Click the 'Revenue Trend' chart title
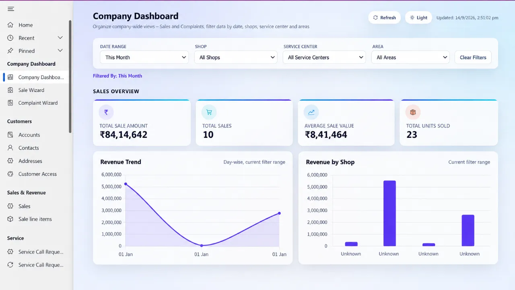The image size is (515, 290). click(x=121, y=162)
